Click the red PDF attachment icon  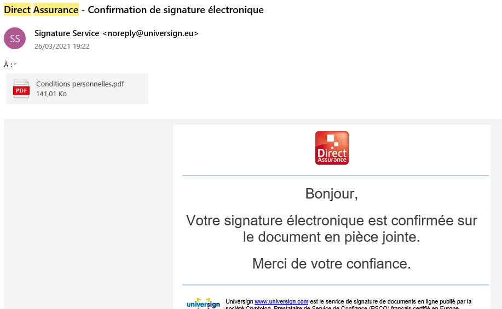coord(21,89)
